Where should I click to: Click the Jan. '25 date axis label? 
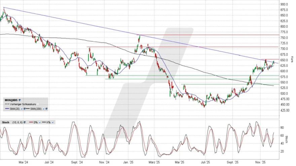[128, 163]
